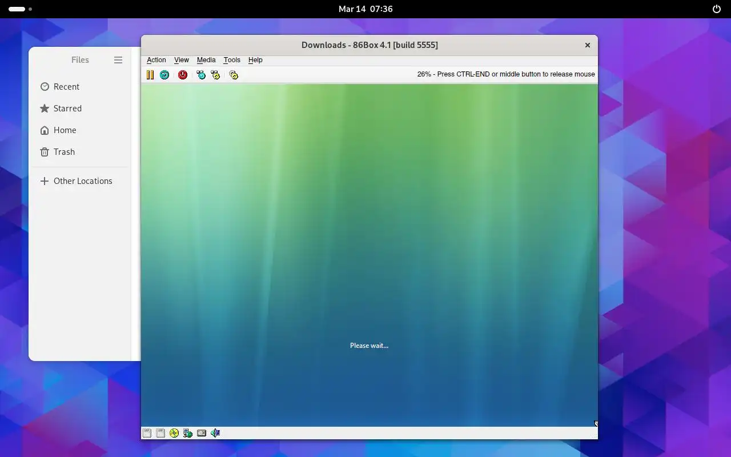Open the Media menu
Screen dimensions: 731x457
coord(206,60)
